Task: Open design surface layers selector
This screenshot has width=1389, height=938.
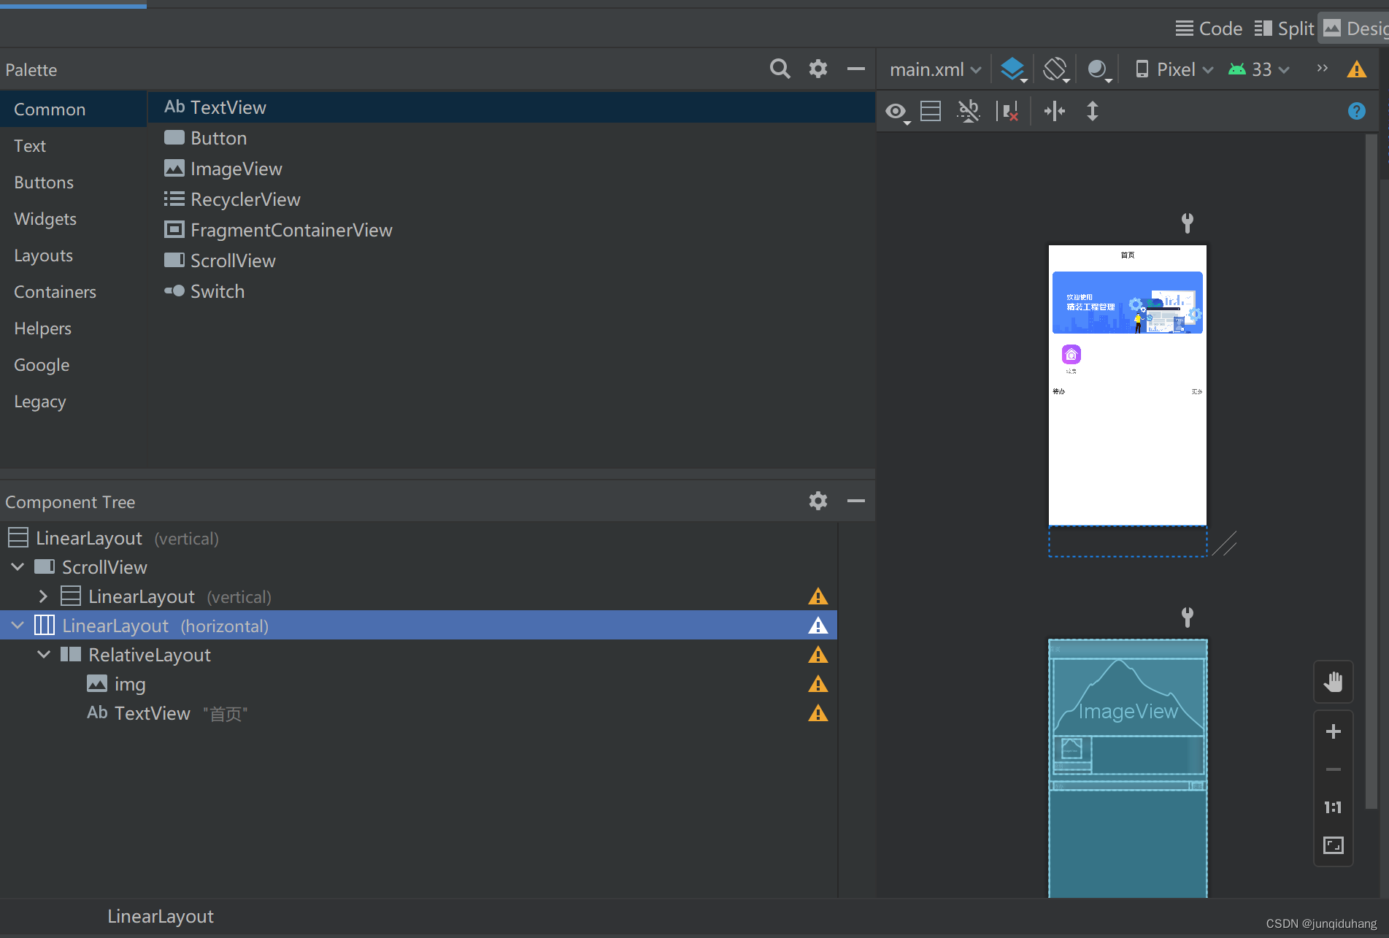Action: coord(1013,69)
